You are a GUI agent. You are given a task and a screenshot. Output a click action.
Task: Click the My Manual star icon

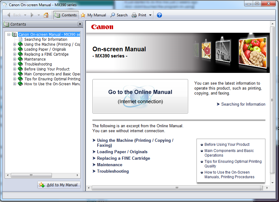coord(83,15)
